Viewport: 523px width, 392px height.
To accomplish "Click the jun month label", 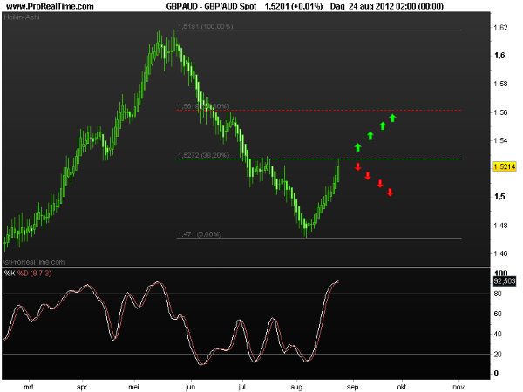I will point(190,387).
